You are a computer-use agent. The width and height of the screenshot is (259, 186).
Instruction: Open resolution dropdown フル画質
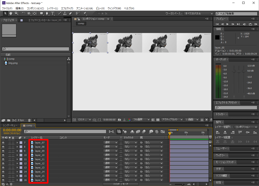(x=141, y=120)
